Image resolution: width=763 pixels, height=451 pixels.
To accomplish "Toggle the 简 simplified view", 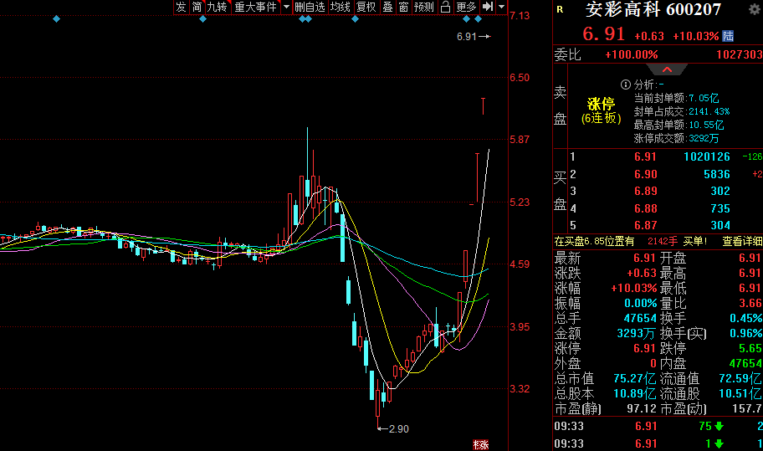I will point(197,7).
